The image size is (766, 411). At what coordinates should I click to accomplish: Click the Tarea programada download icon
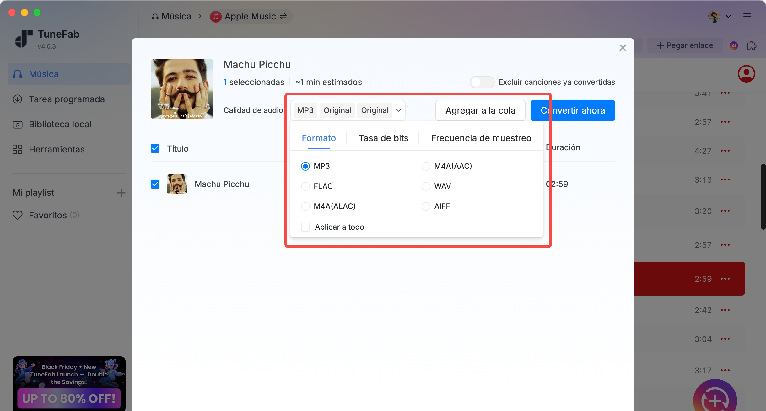18,99
